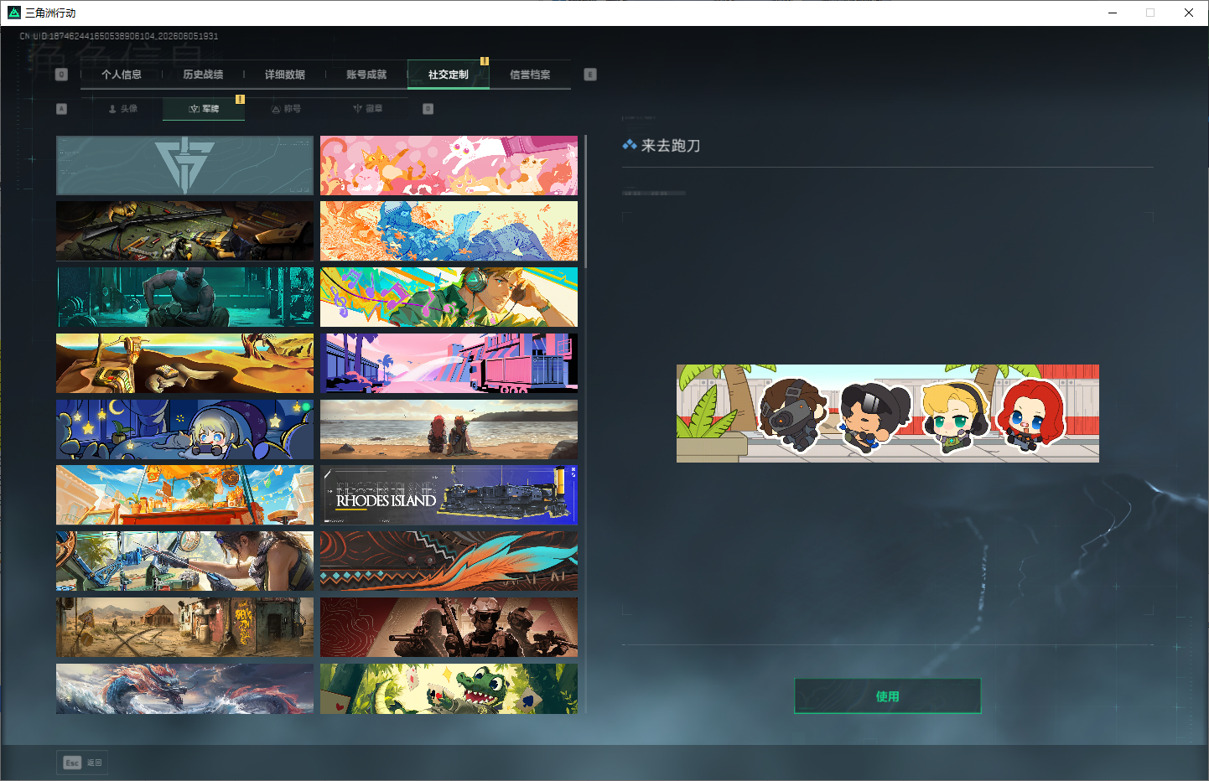This screenshot has width=1209, height=781.
Task: Select the beach sunset couple banner
Action: pyautogui.click(x=449, y=429)
